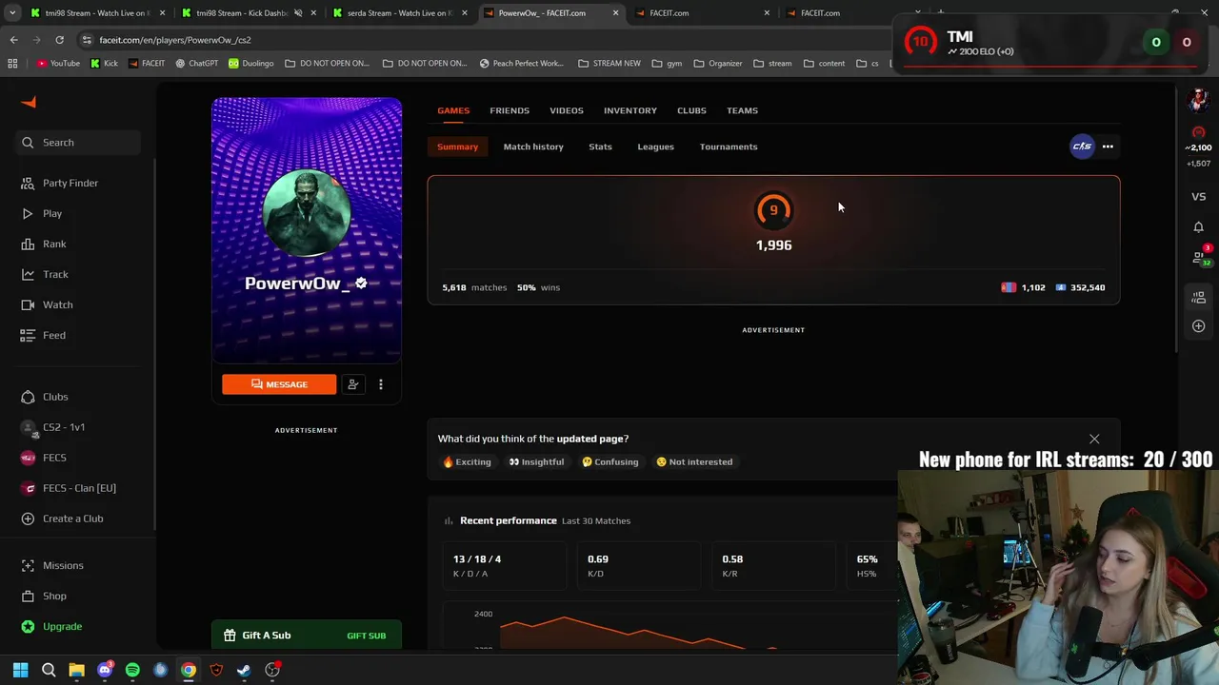Open the user avatar in right sidebar
This screenshot has height=685, width=1219.
click(1198, 99)
